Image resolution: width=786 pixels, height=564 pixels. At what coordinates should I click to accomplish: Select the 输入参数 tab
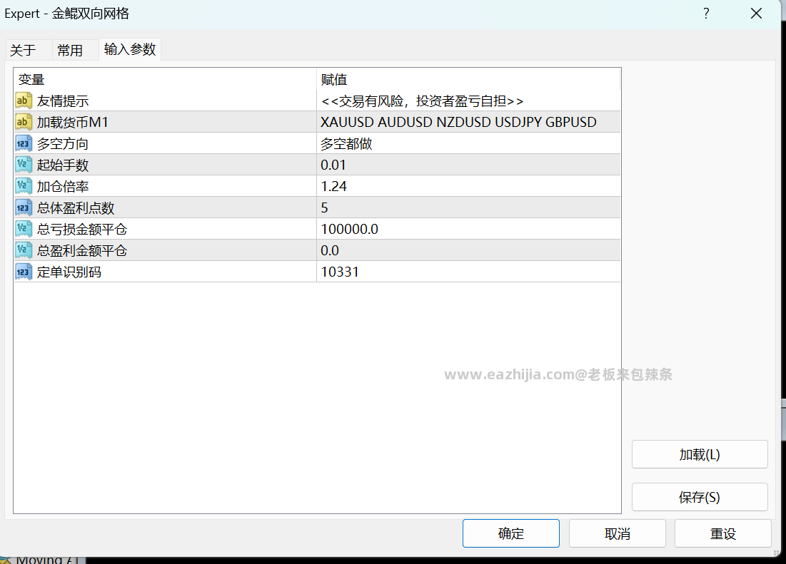pyautogui.click(x=130, y=49)
